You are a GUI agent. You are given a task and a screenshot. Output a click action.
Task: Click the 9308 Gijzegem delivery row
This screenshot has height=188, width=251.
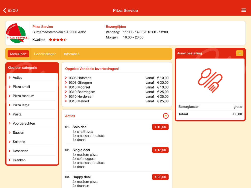[x=117, y=83]
